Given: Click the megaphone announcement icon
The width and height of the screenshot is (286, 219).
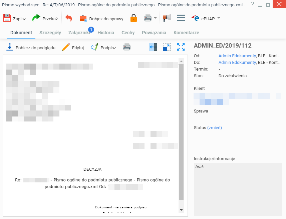Looking at the screenshot, I should click(167, 18).
